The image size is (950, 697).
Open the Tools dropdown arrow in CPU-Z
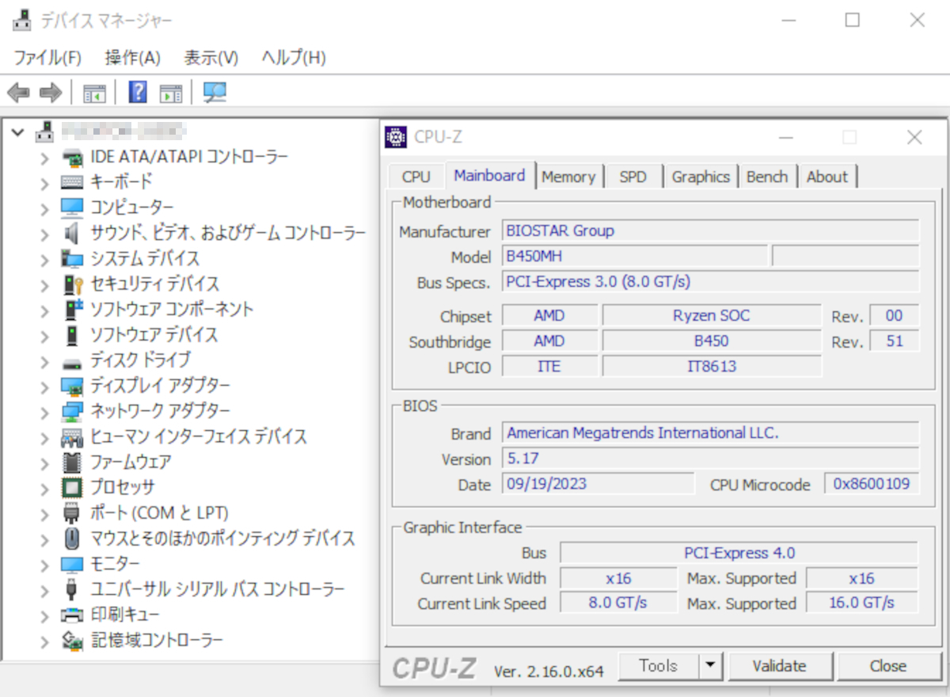711,665
